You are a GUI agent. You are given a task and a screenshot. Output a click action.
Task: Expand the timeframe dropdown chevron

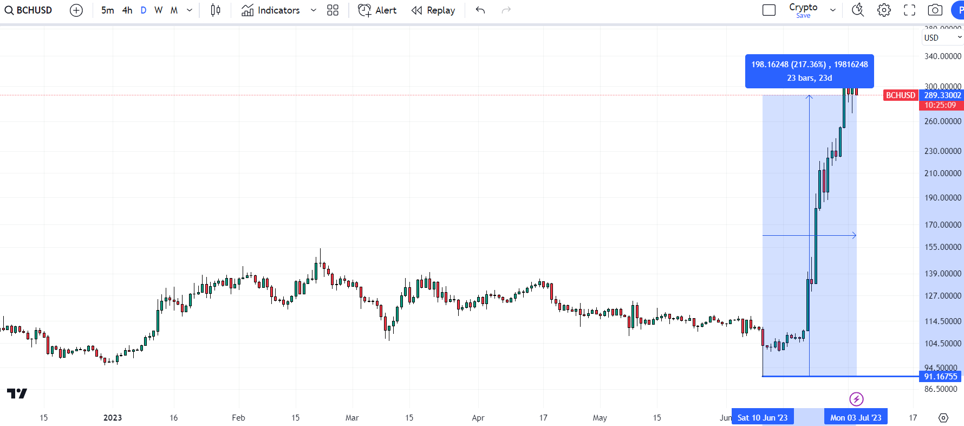(190, 10)
